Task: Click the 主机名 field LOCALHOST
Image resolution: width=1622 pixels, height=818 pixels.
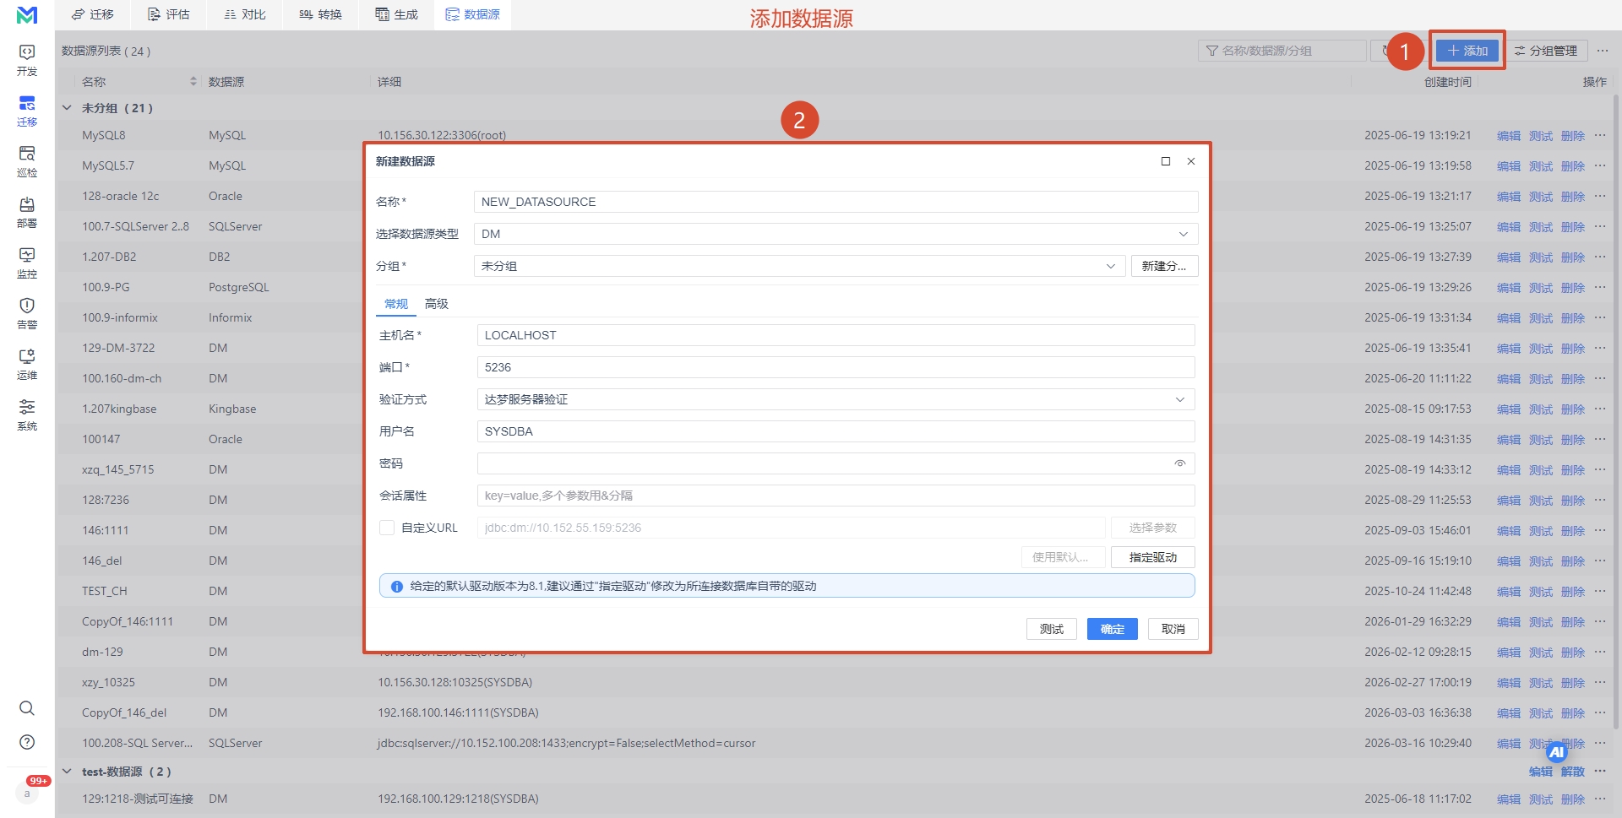Action: click(x=835, y=335)
